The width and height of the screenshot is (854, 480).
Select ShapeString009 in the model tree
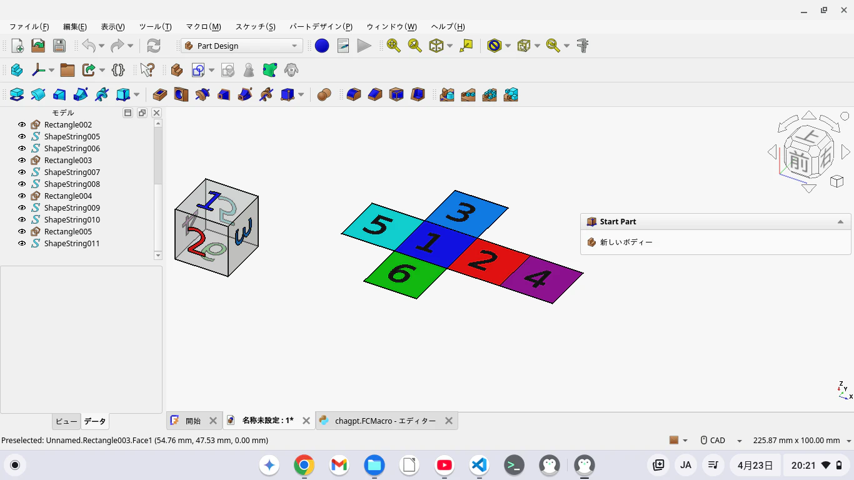[72, 208]
